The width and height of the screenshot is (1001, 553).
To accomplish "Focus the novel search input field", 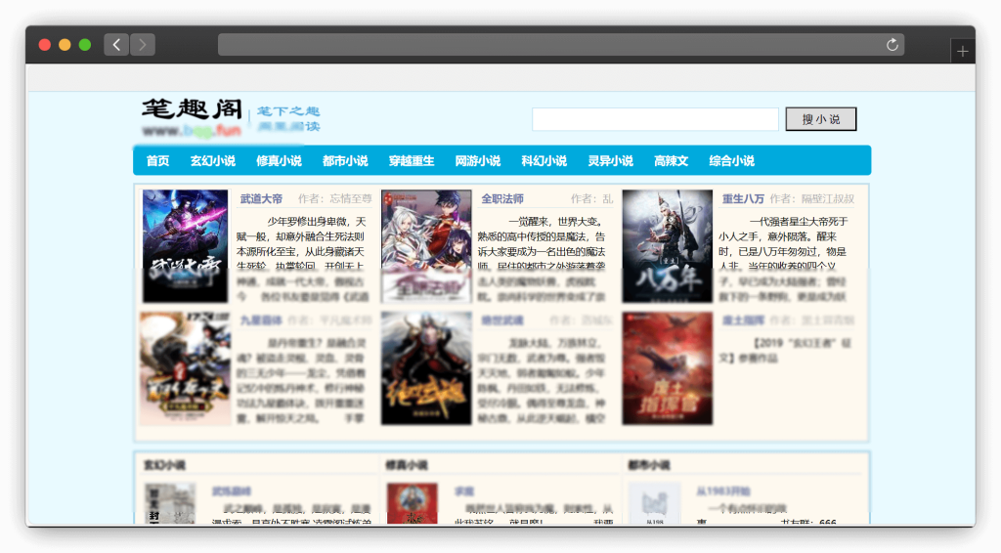I will point(655,119).
